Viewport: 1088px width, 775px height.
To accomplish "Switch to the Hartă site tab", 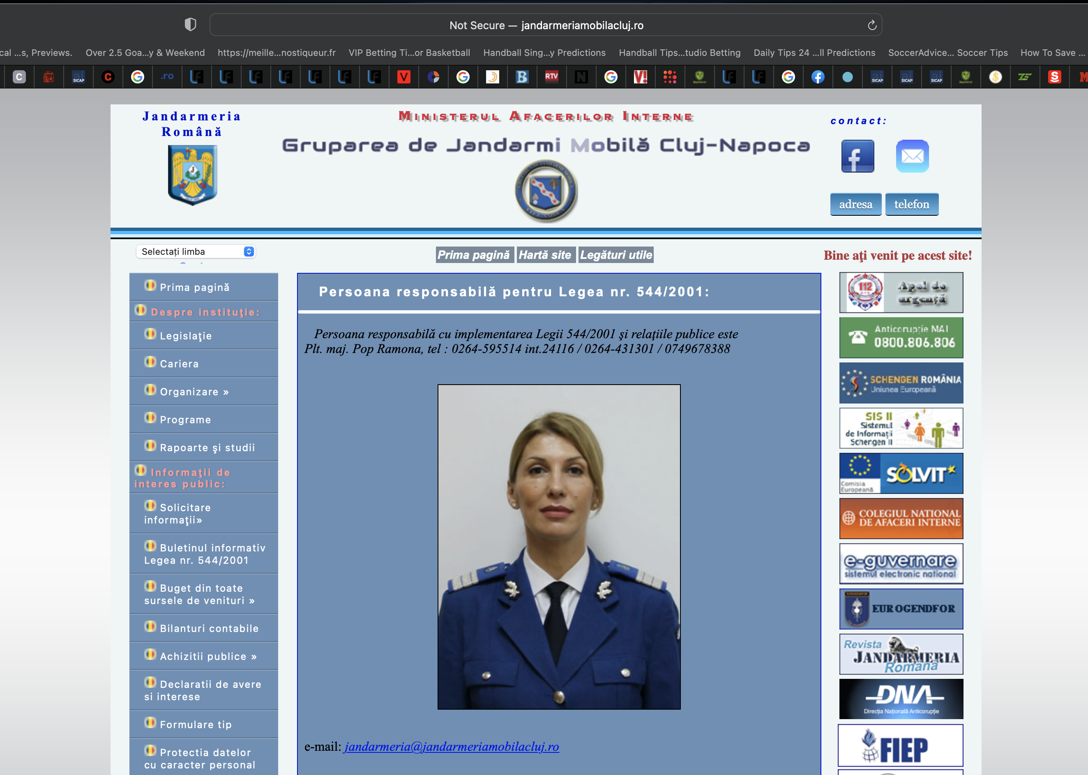I will 544,255.
